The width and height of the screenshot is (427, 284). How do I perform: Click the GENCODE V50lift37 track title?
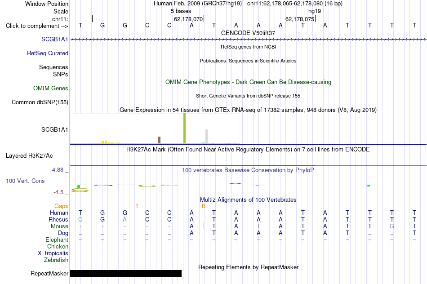pos(248,33)
